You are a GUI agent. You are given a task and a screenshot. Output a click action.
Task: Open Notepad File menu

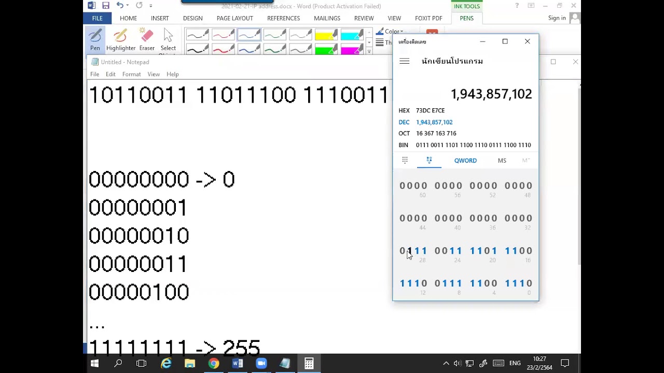pos(94,74)
